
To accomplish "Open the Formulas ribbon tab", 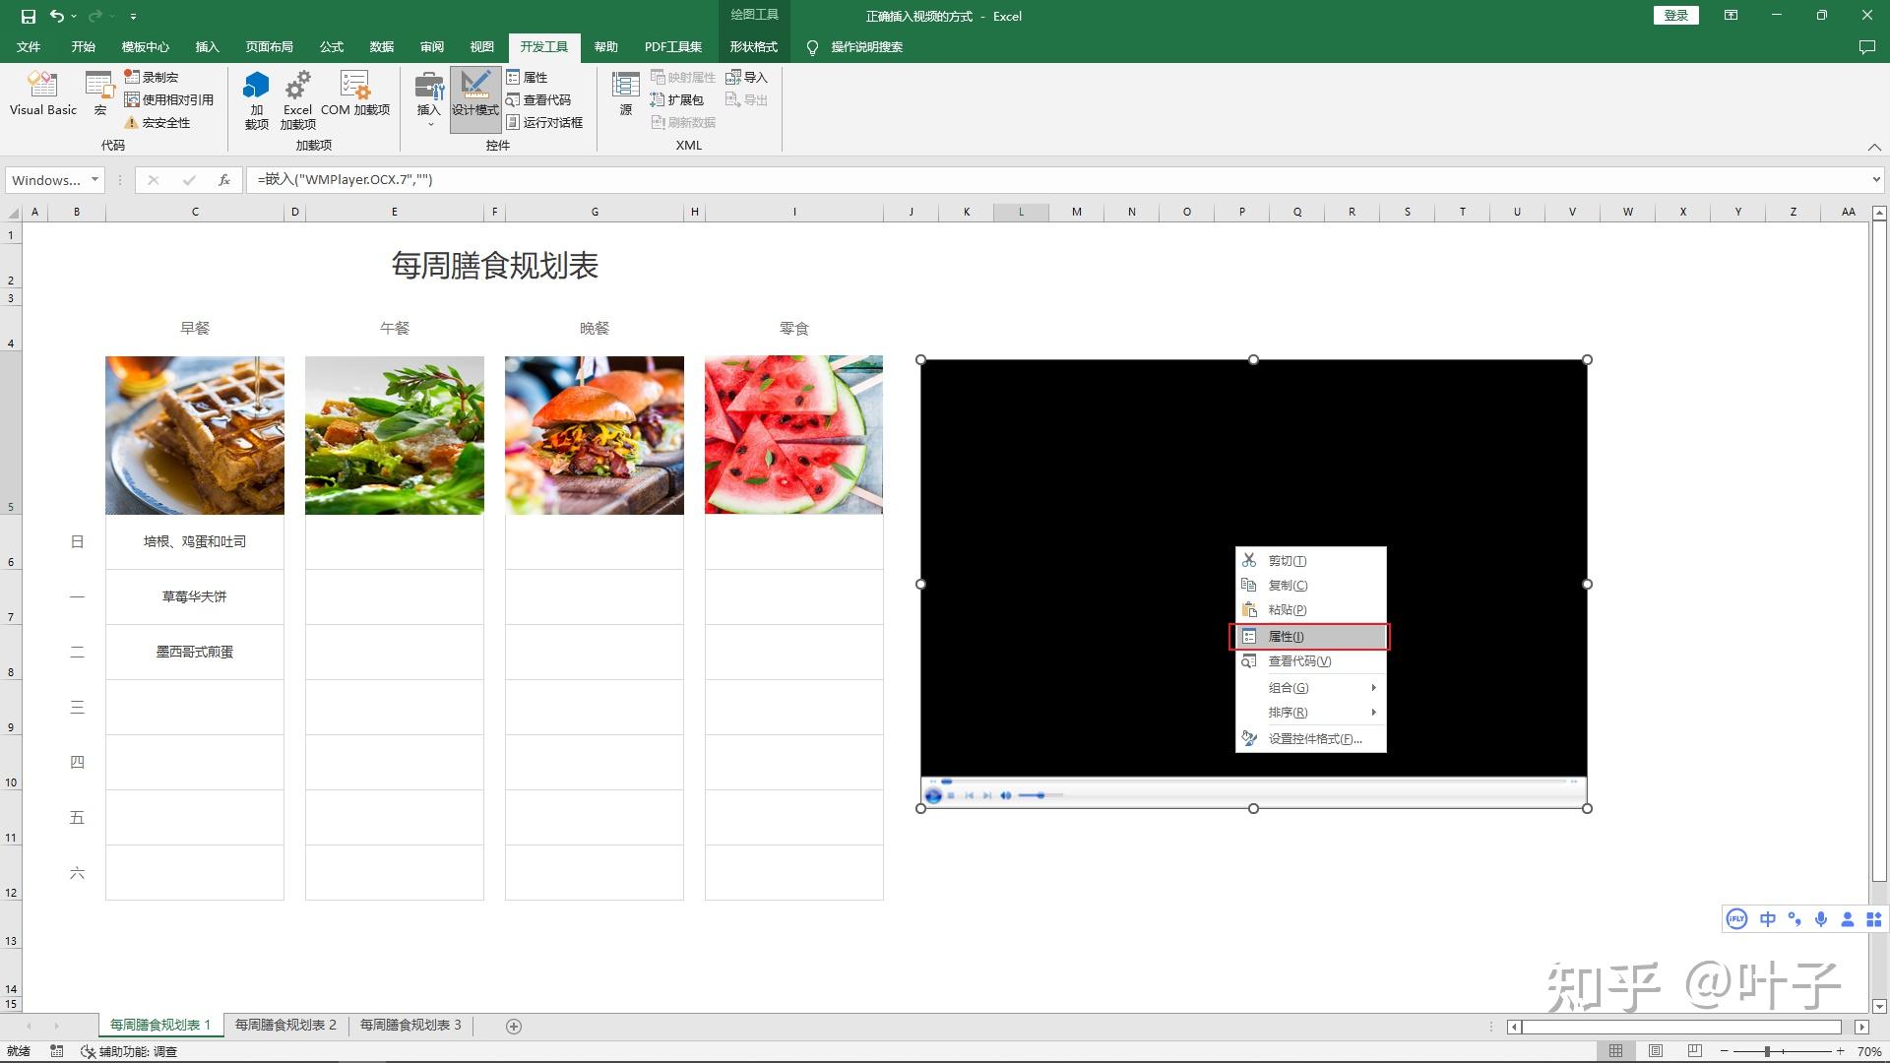I will pyautogui.click(x=332, y=47).
